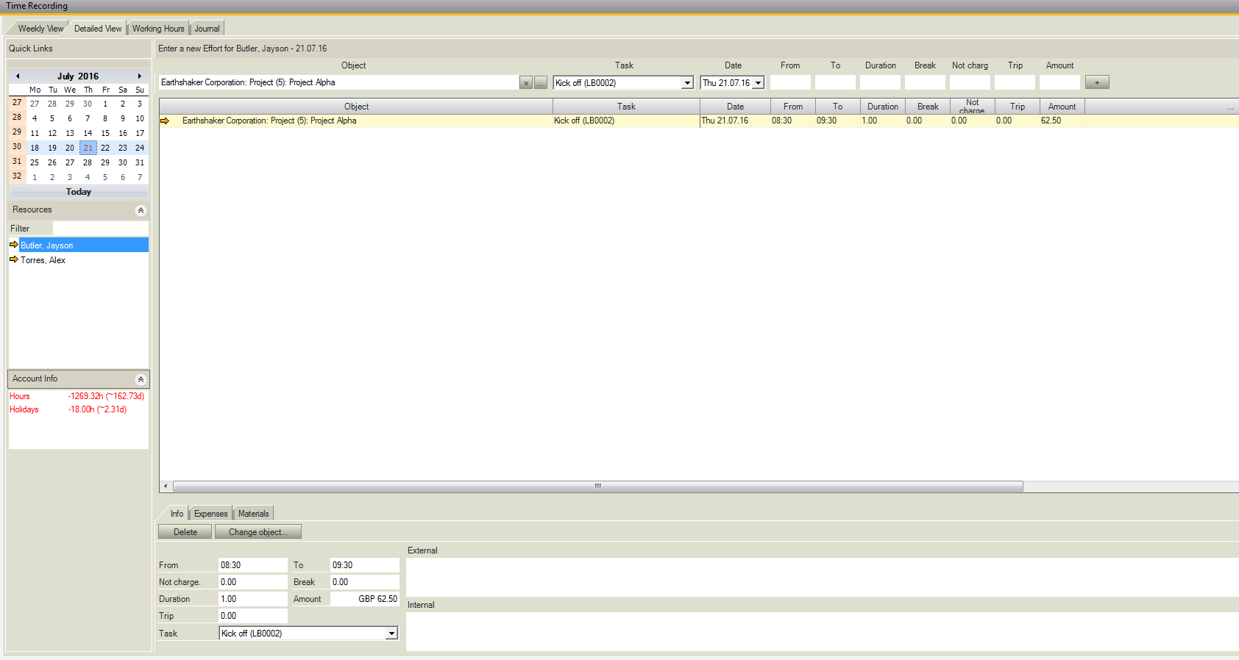1239x660 pixels.
Task: Click arrow icon beside Torres, Alex
Action: (13, 259)
